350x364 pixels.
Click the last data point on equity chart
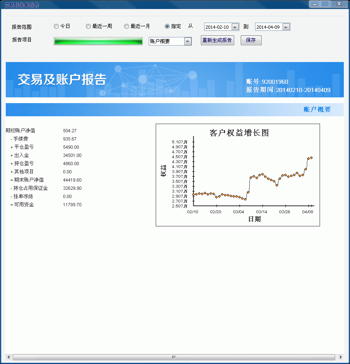311,158
